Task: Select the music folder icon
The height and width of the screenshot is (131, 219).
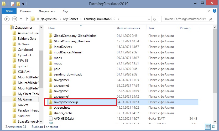Action: [51, 63]
